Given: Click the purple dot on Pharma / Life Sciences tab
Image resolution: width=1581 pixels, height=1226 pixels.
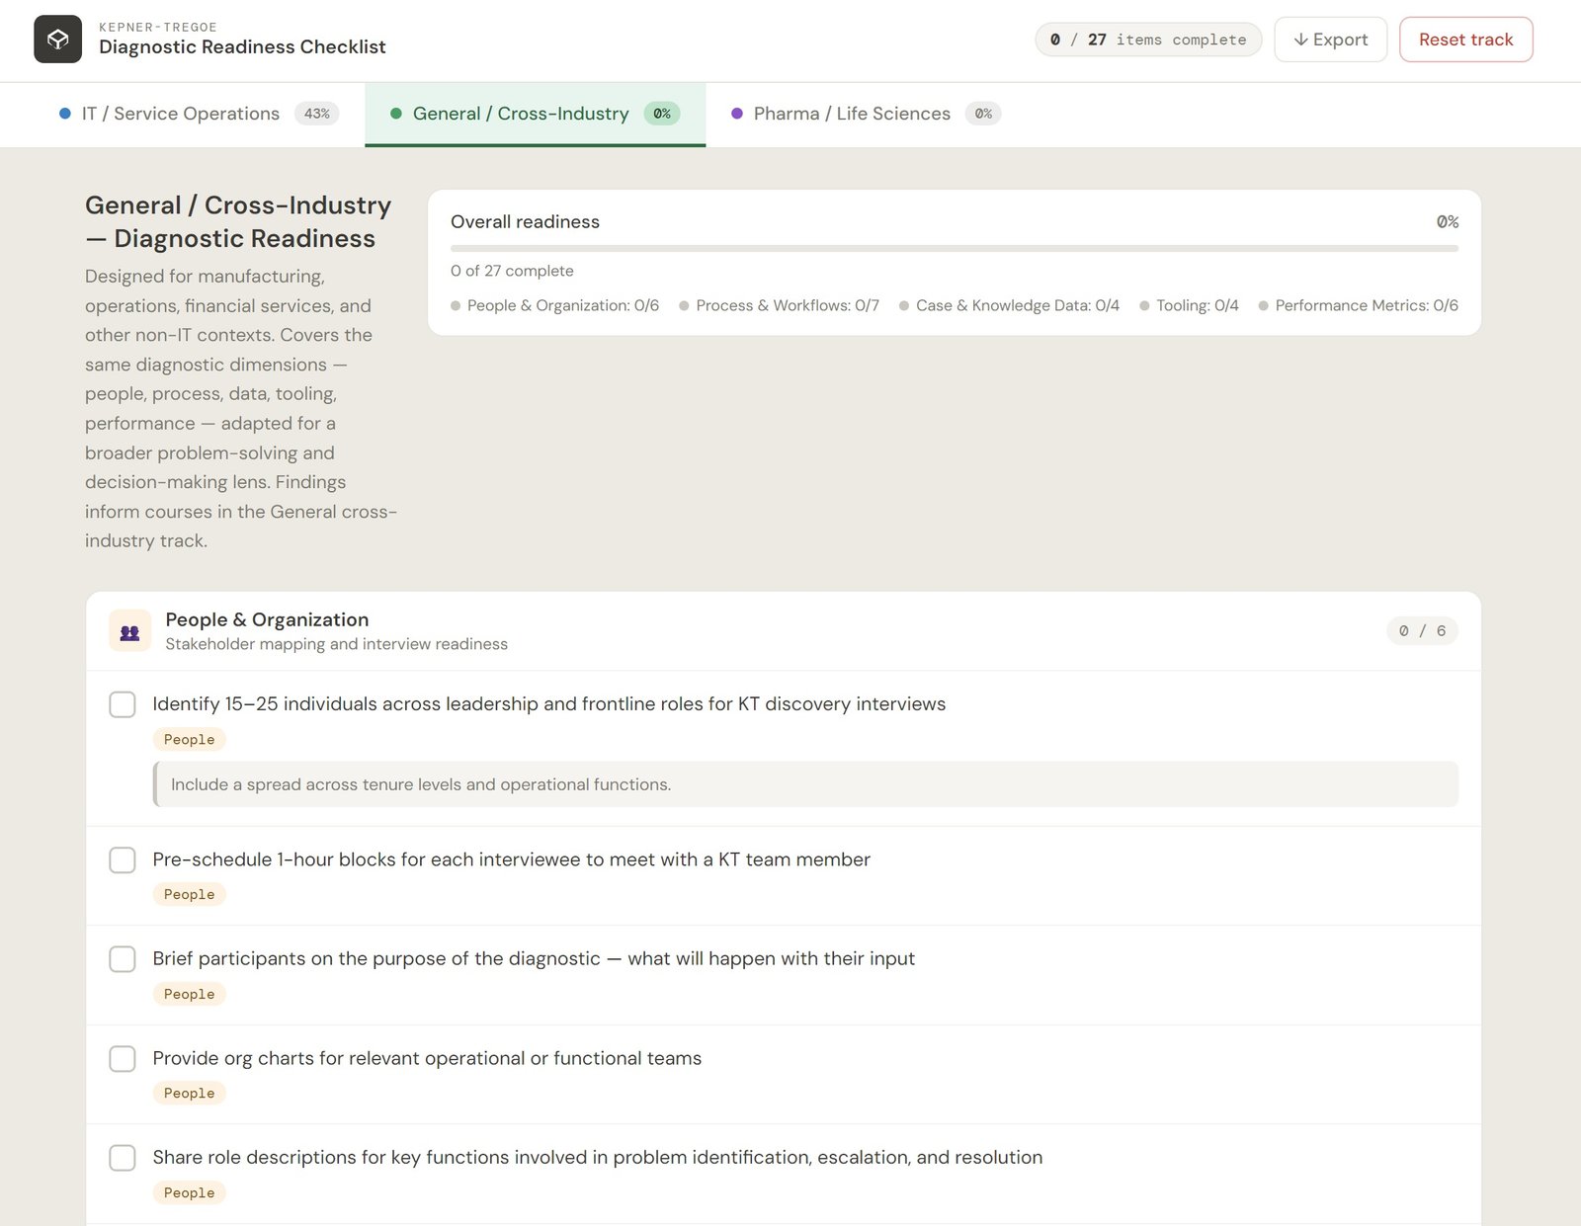Looking at the screenshot, I should (x=737, y=114).
